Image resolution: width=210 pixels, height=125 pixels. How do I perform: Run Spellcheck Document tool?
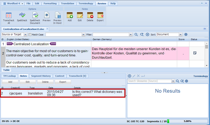(35, 18)
